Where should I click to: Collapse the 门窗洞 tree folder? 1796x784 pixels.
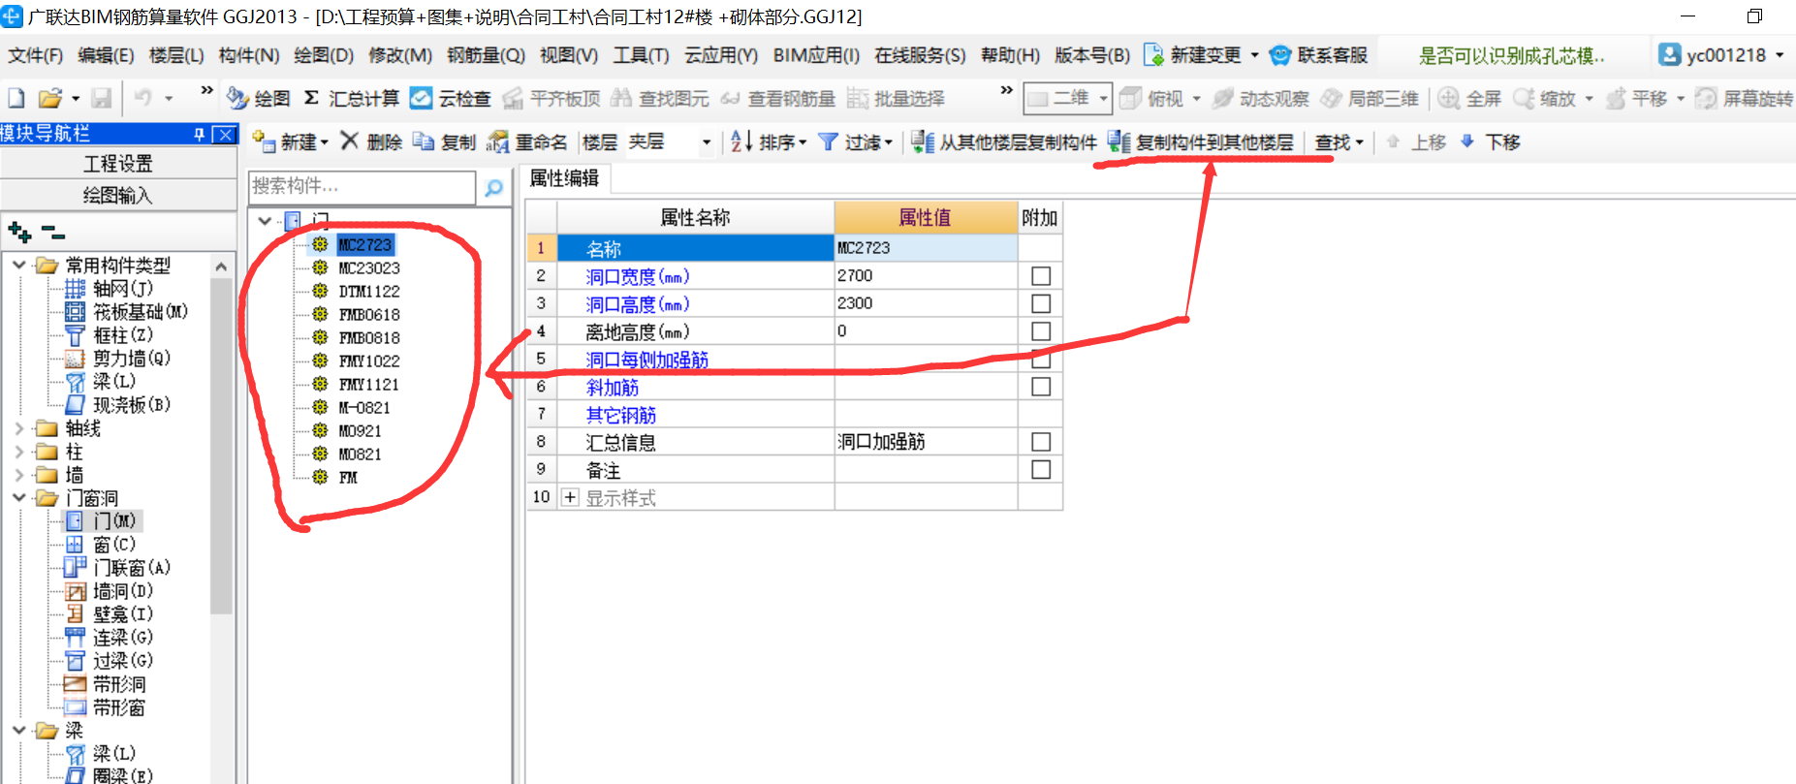[x=18, y=497]
